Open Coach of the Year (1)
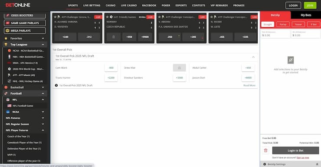Screen dimensions: 321x167 pyautogui.click(x=18, y=136)
